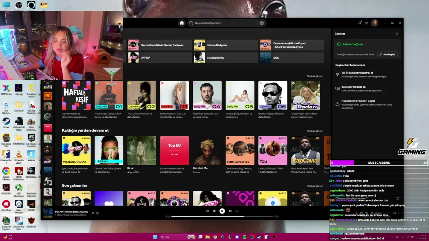
Task: Close the Connect panel
Action: [x=397, y=34]
